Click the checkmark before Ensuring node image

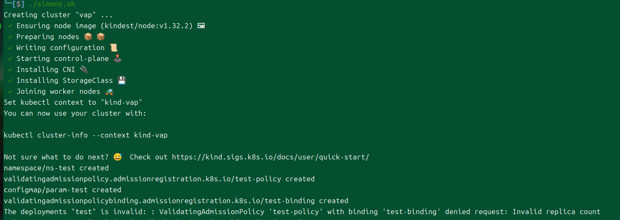pos(10,26)
